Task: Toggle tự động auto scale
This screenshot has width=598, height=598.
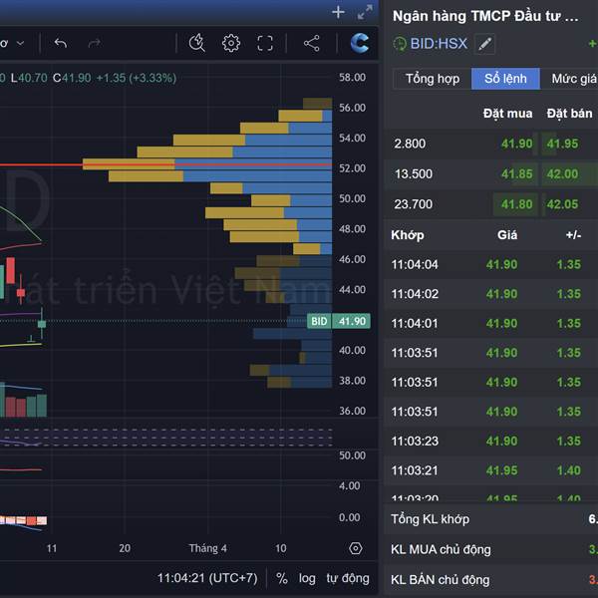Action: (348, 578)
